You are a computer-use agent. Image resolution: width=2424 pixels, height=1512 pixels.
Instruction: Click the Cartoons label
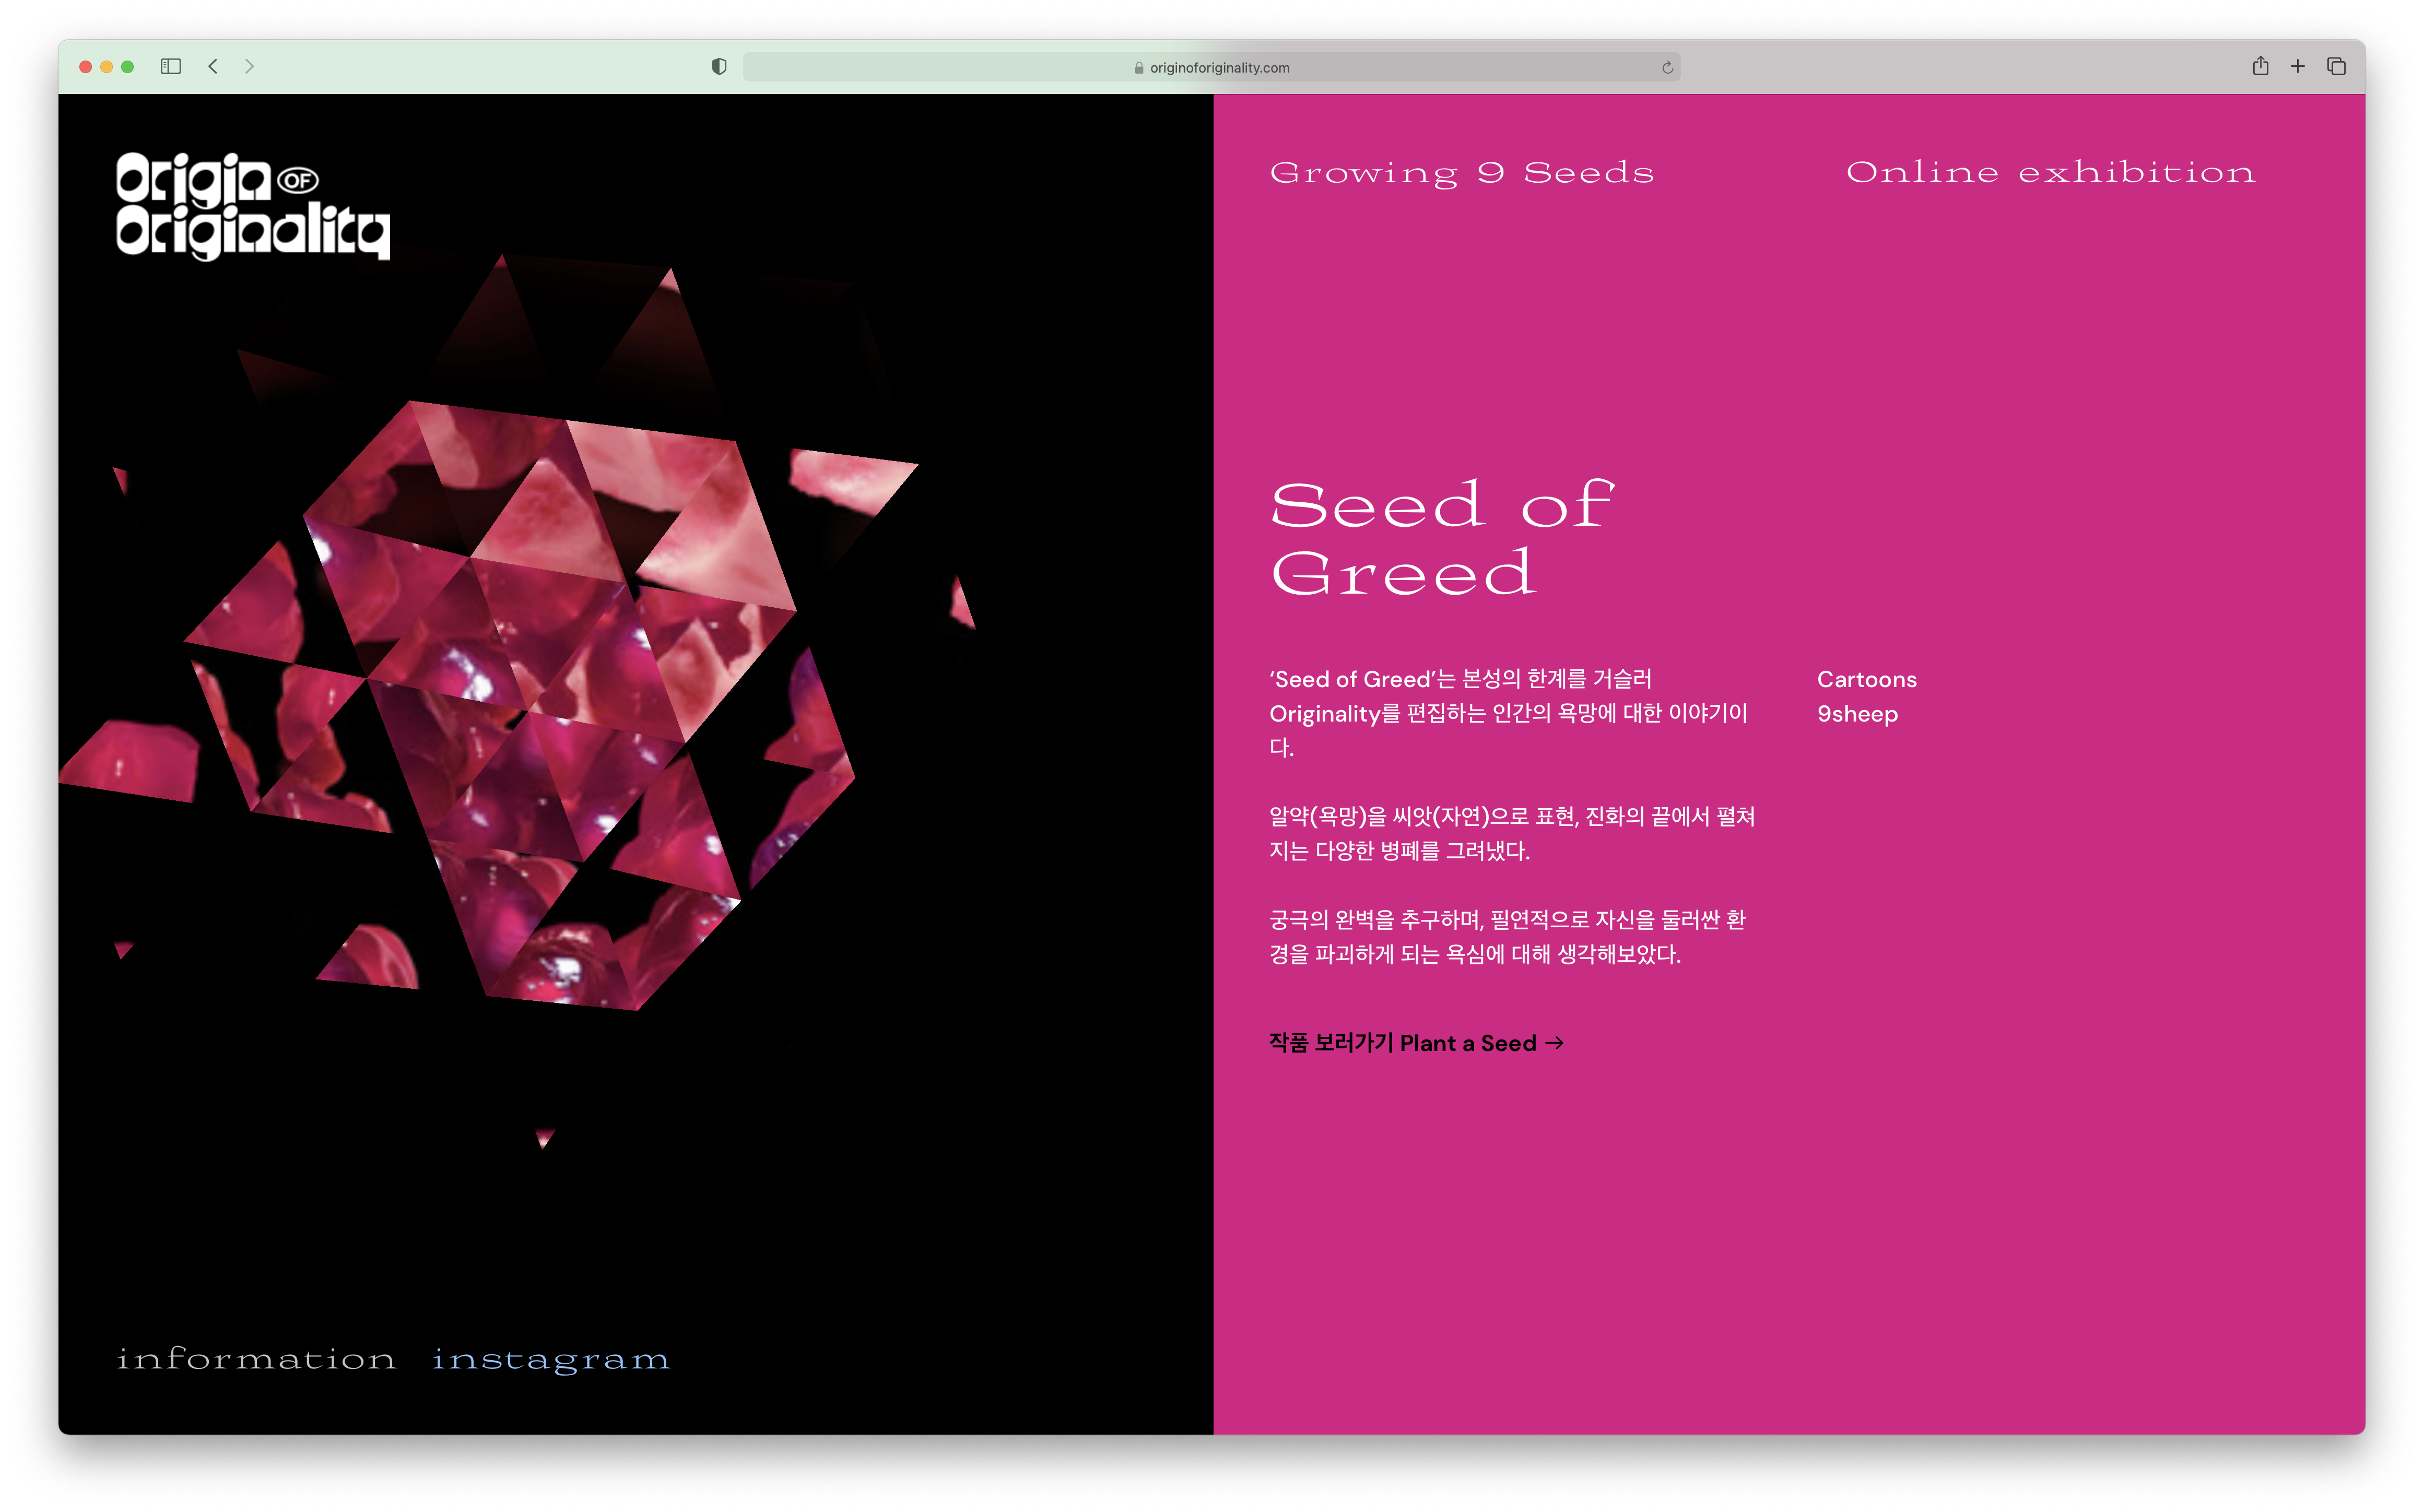coord(1866,680)
